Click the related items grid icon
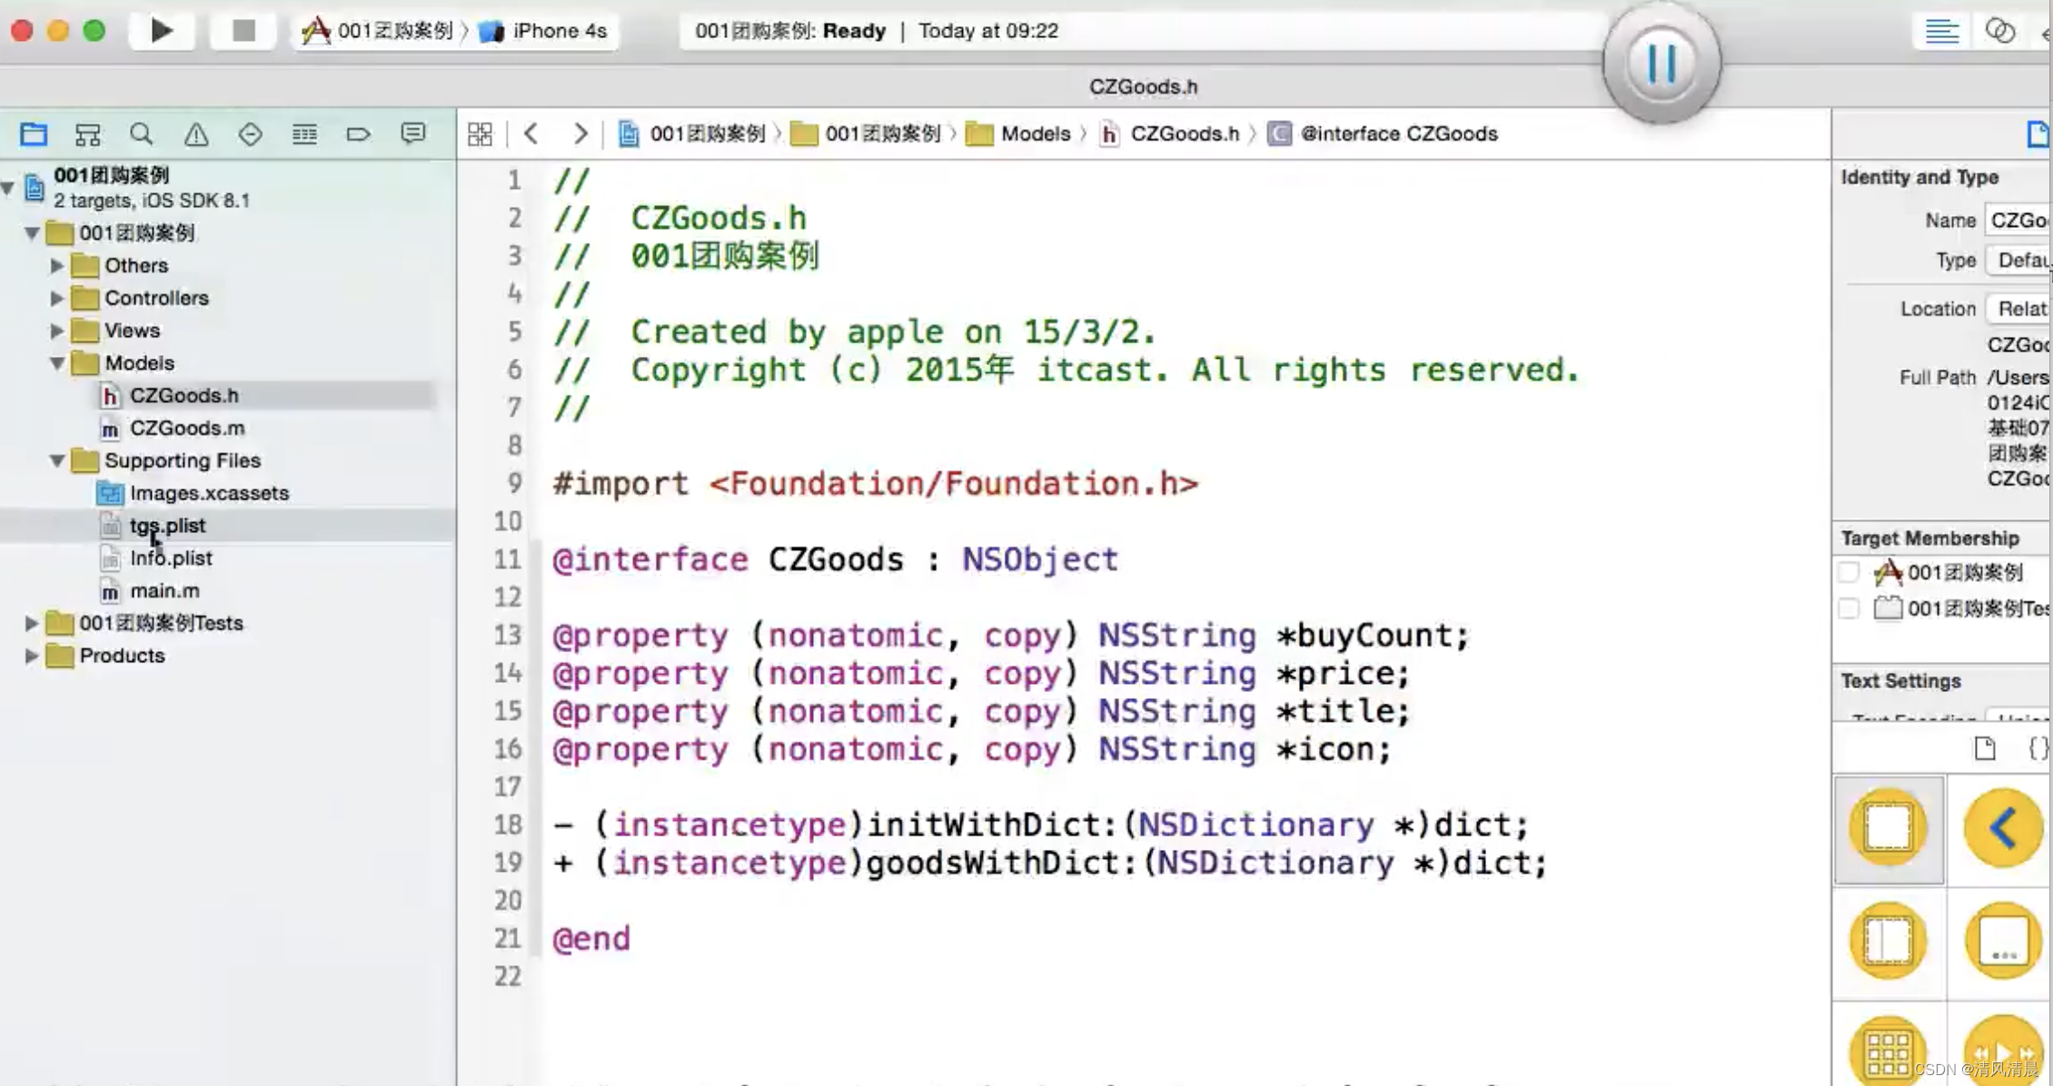Image resolution: width=2053 pixels, height=1086 pixels. pos(480,134)
